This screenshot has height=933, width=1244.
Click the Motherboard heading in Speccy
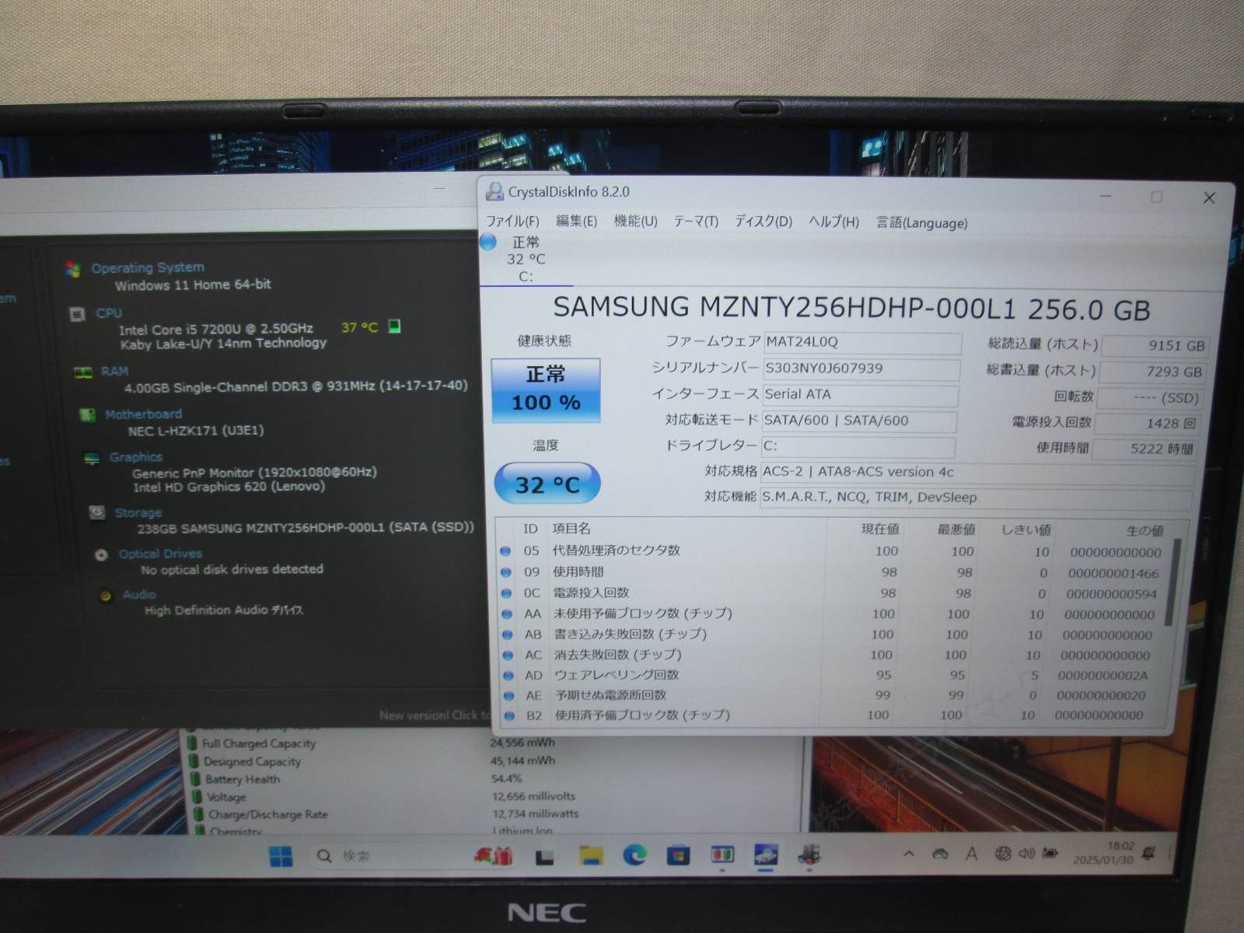[143, 414]
